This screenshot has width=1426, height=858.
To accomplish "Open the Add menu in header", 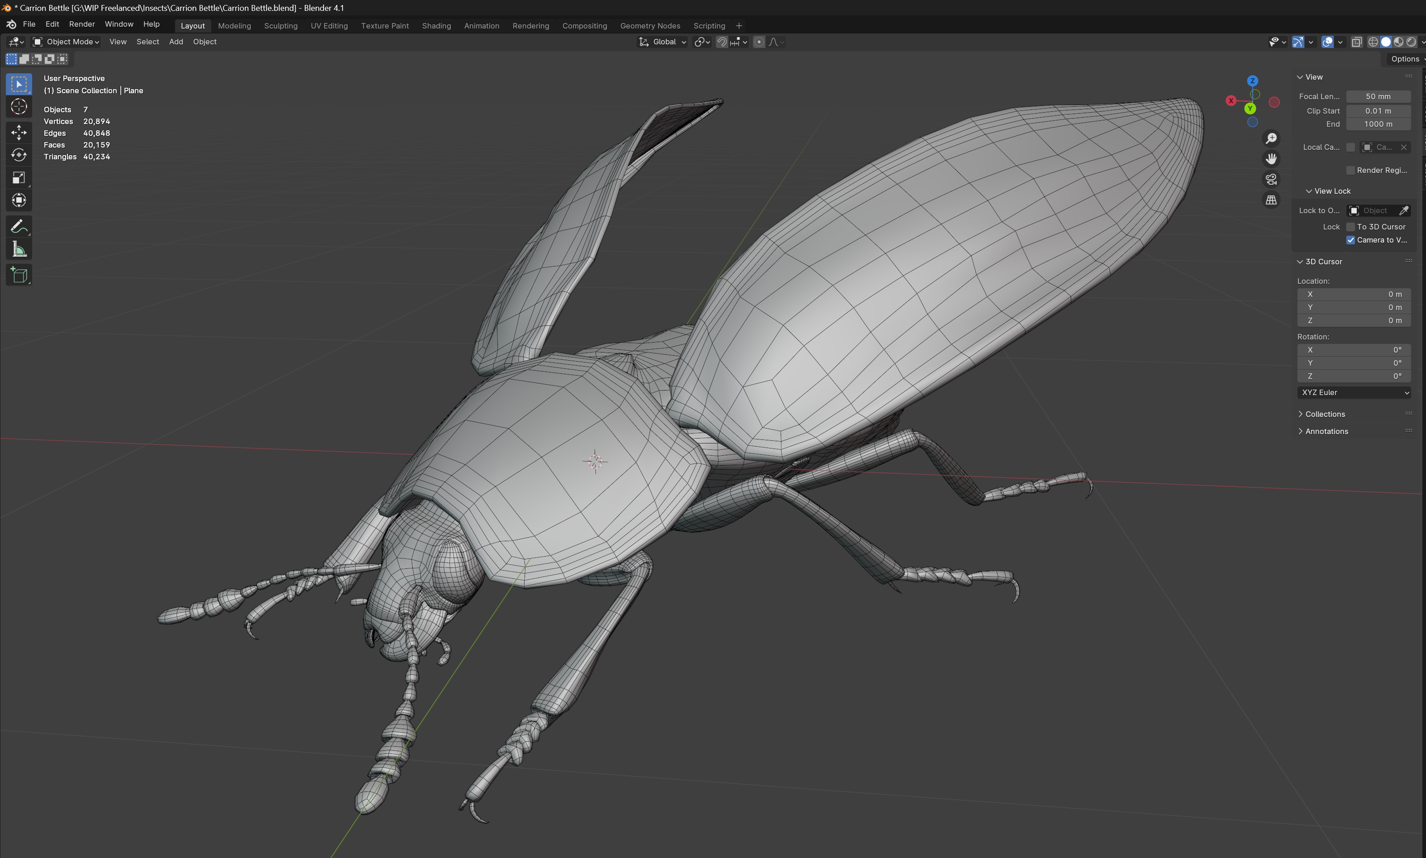I will click(x=176, y=42).
